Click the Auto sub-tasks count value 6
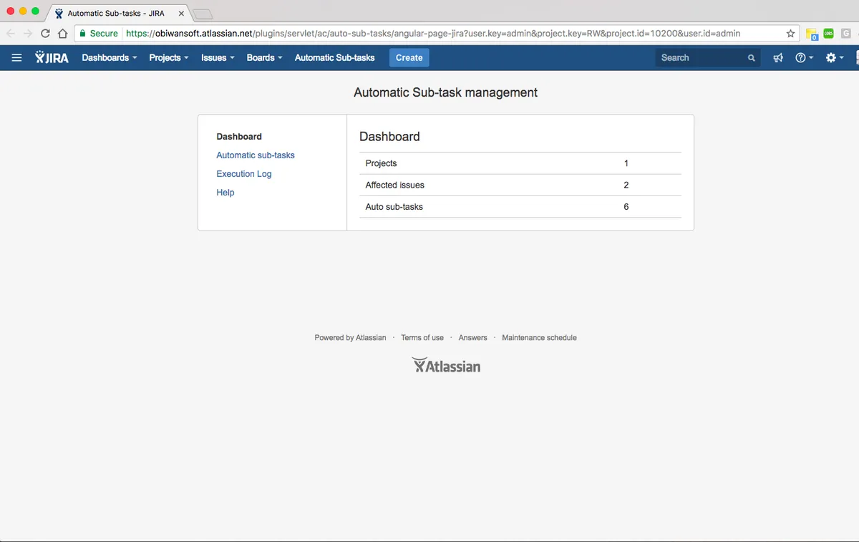 pyautogui.click(x=626, y=206)
